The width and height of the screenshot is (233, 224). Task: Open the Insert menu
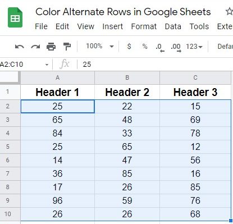pyautogui.click(x=113, y=26)
